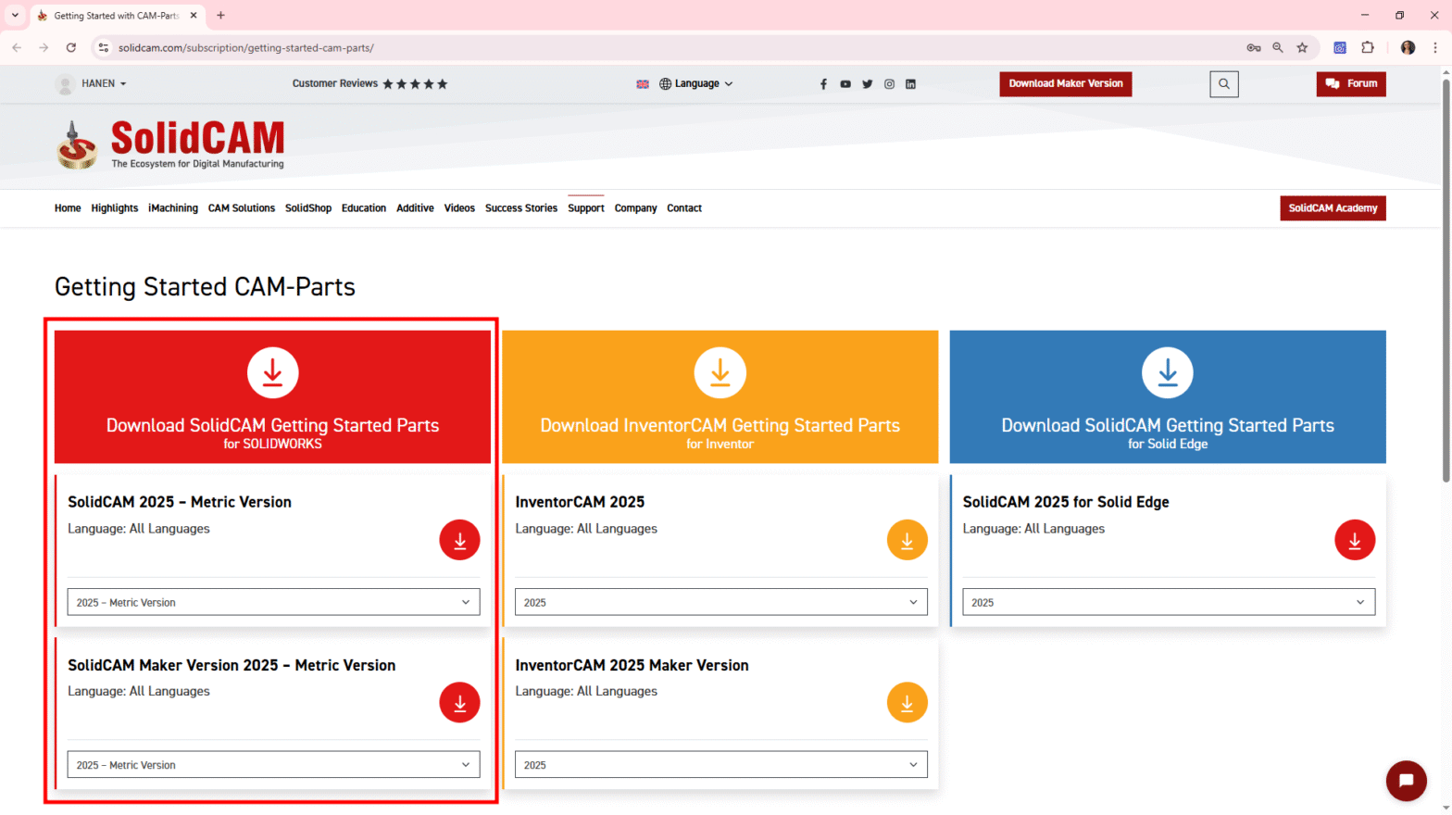Click the SolidCAM 2025 – Metric Version title

coord(180,502)
